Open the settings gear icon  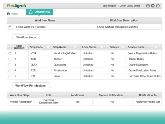[153, 6]
